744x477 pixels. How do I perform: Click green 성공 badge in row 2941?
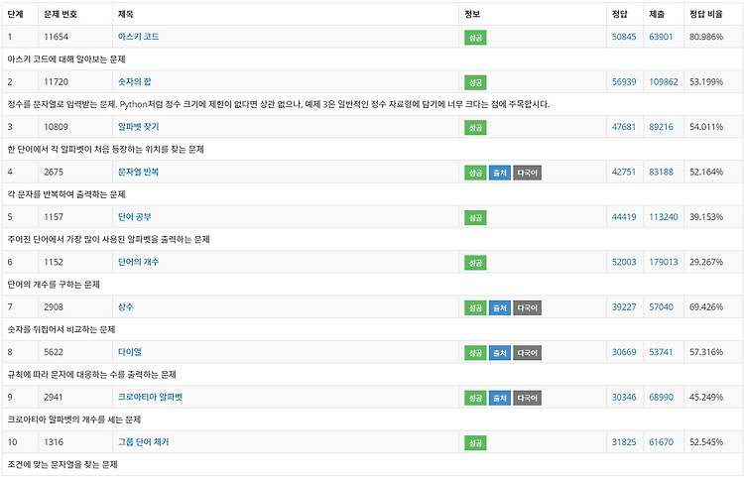[x=475, y=398]
